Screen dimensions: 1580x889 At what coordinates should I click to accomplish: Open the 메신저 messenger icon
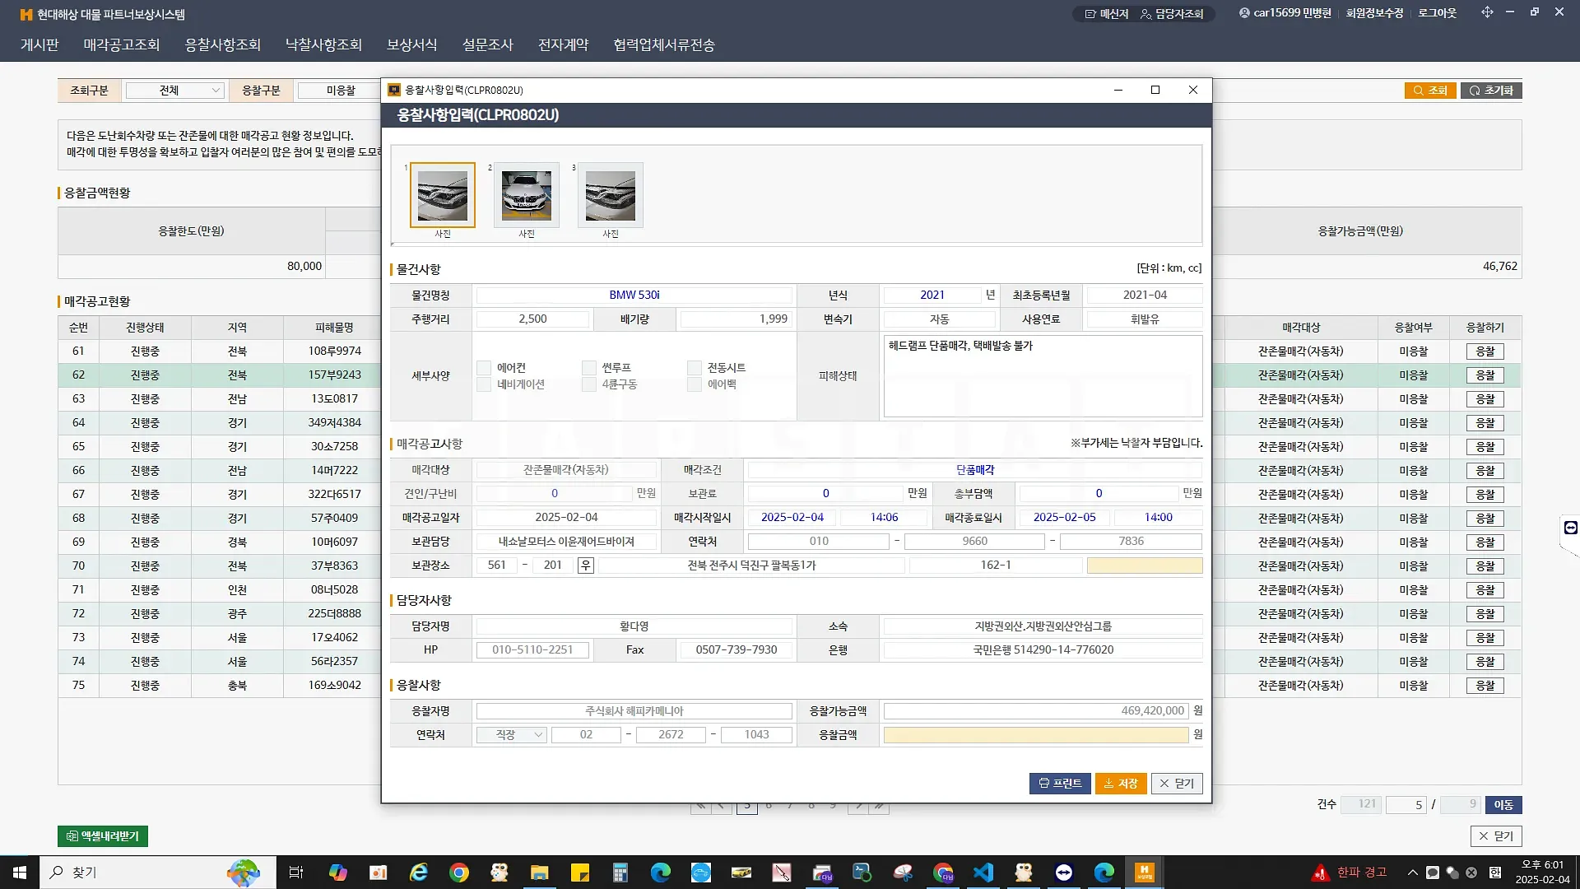coord(1090,14)
